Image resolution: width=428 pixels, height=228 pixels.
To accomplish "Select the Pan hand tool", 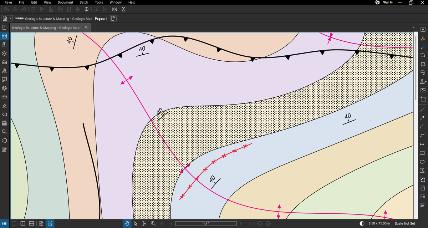I will pos(127,224).
